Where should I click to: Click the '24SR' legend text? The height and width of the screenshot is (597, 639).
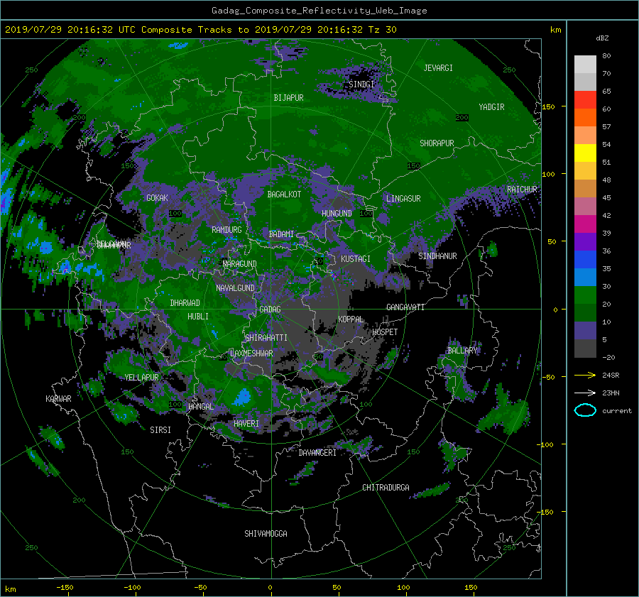(x=611, y=376)
